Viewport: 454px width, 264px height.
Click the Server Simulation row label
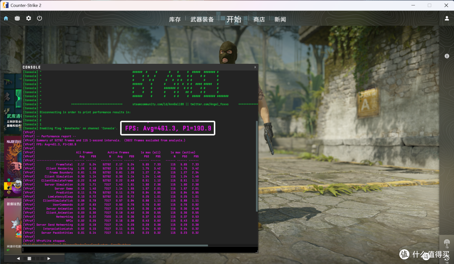[x=59, y=185]
